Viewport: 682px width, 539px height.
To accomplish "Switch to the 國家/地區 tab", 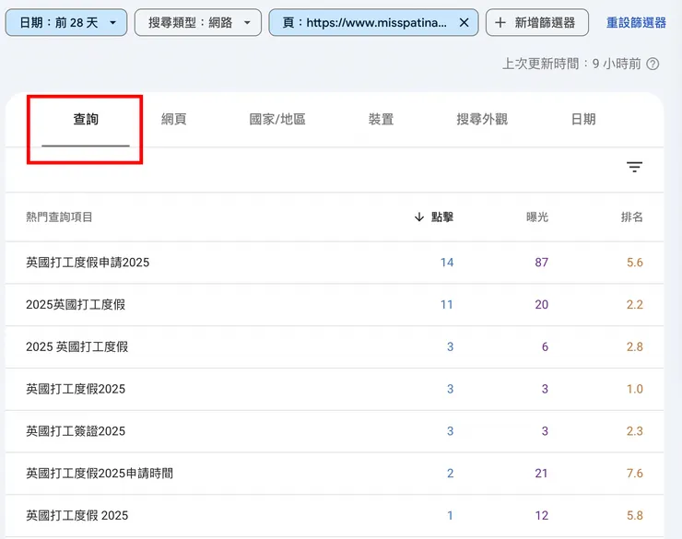I will coord(277,120).
